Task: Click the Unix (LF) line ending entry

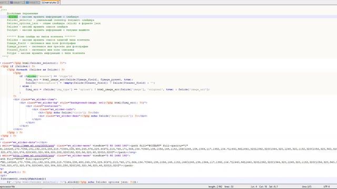Action: coord(306,187)
